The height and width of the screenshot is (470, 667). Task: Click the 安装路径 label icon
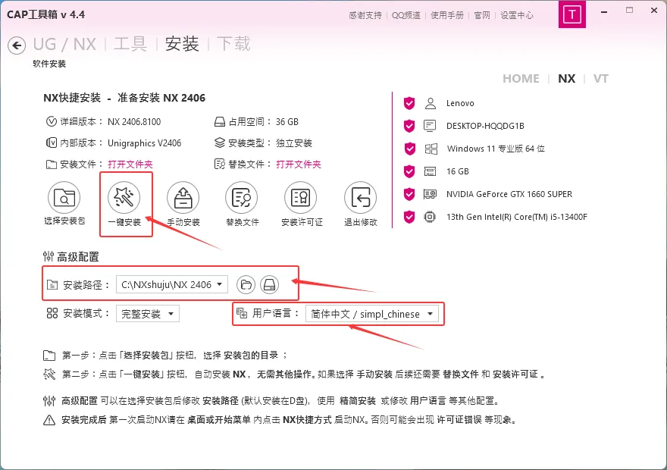coord(52,285)
